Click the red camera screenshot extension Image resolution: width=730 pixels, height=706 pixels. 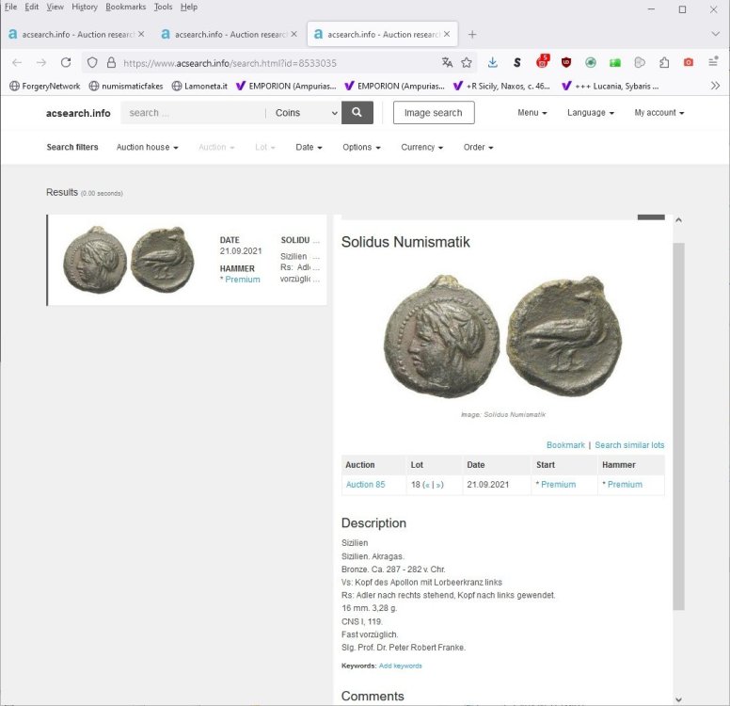click(689, 63)
